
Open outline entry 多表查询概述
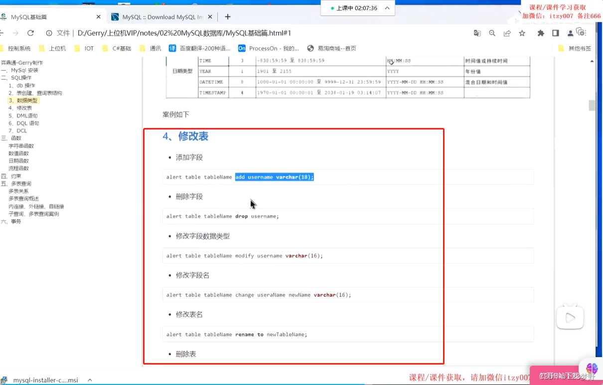tap(23, 199)
